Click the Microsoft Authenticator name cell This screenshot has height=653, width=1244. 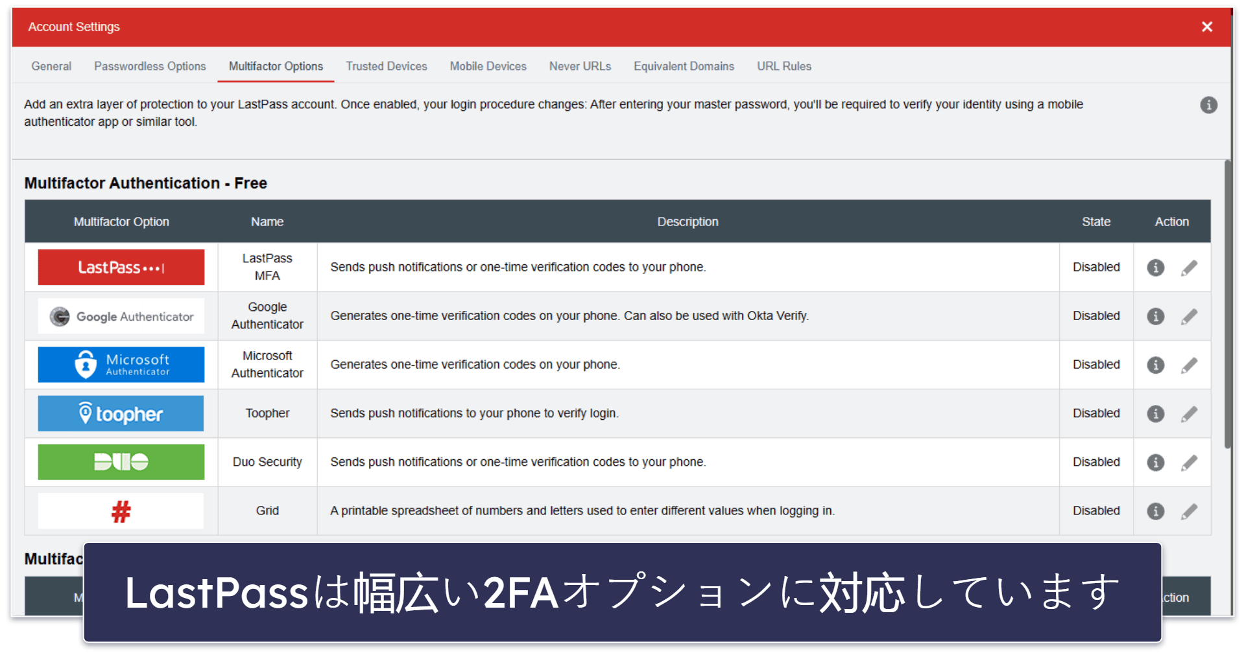(267, 364)
